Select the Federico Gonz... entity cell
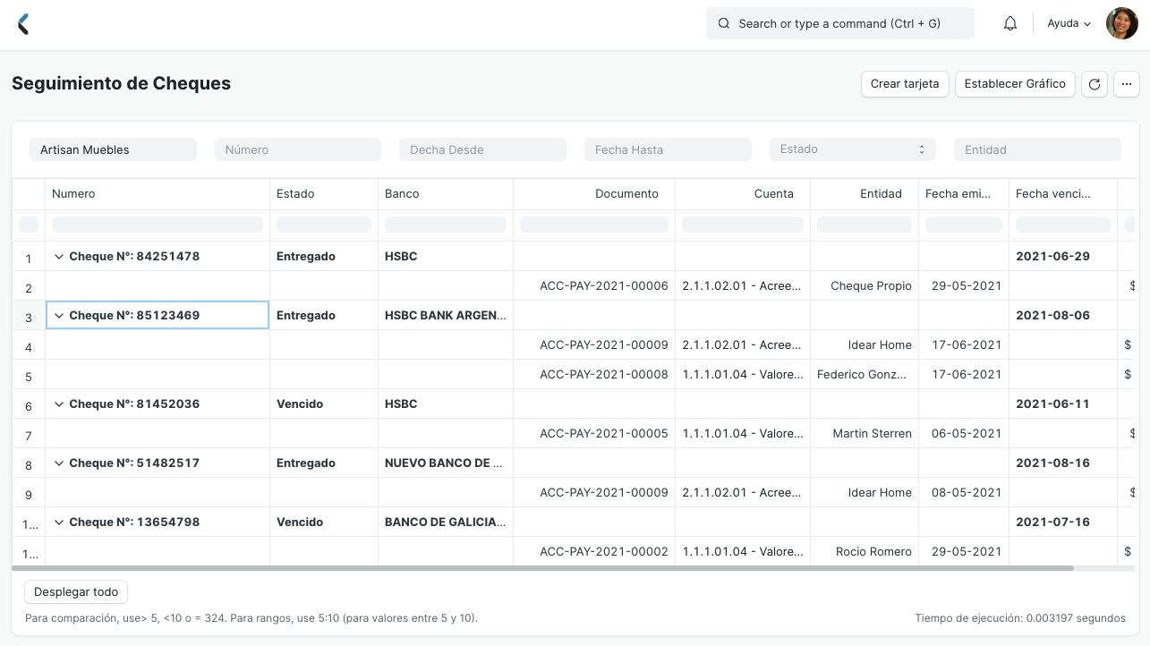The height and width of the screenshot is (646, 1150). (865, 375)
